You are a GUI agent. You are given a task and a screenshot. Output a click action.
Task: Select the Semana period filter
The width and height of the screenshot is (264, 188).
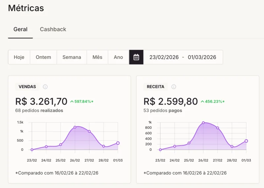click(72, 57)
